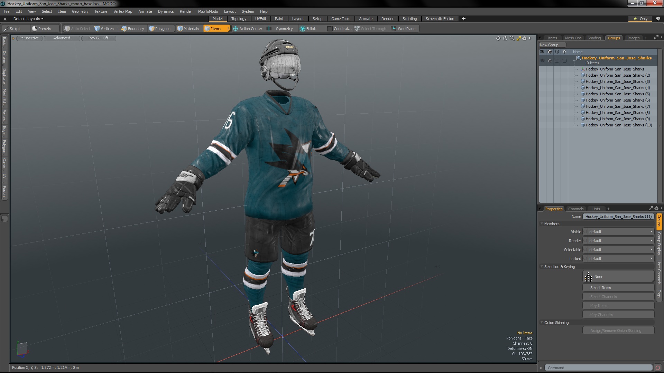Open the User Channels side tab
The width and height of the screenshot is (664, 373).
659,273
